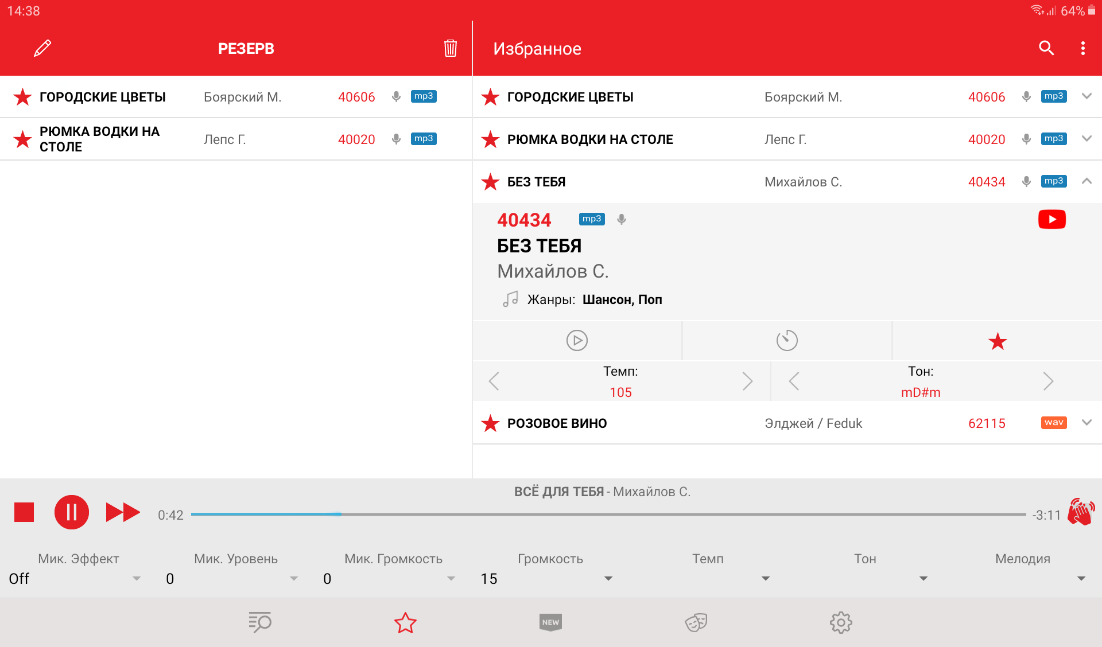
Task: Select Городские цветы in the Резерв list
Action: (236, 97)
